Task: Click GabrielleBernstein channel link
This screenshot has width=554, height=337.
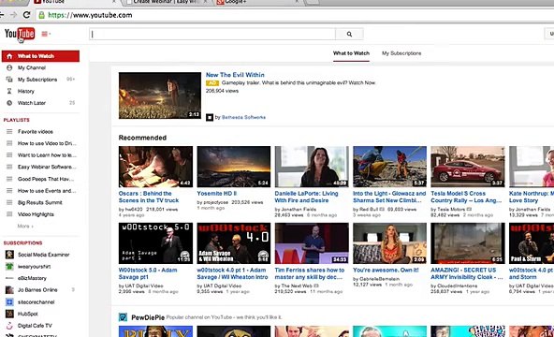Action: pos(379,279)
